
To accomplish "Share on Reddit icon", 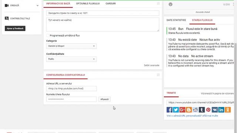I will 195,110.
